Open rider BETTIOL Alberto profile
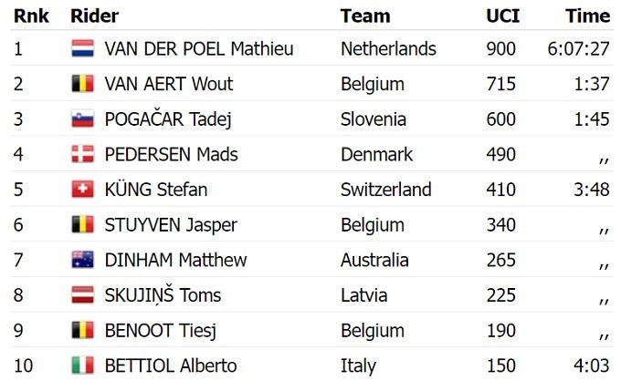The image size is (621, 381). click(171, 366)
